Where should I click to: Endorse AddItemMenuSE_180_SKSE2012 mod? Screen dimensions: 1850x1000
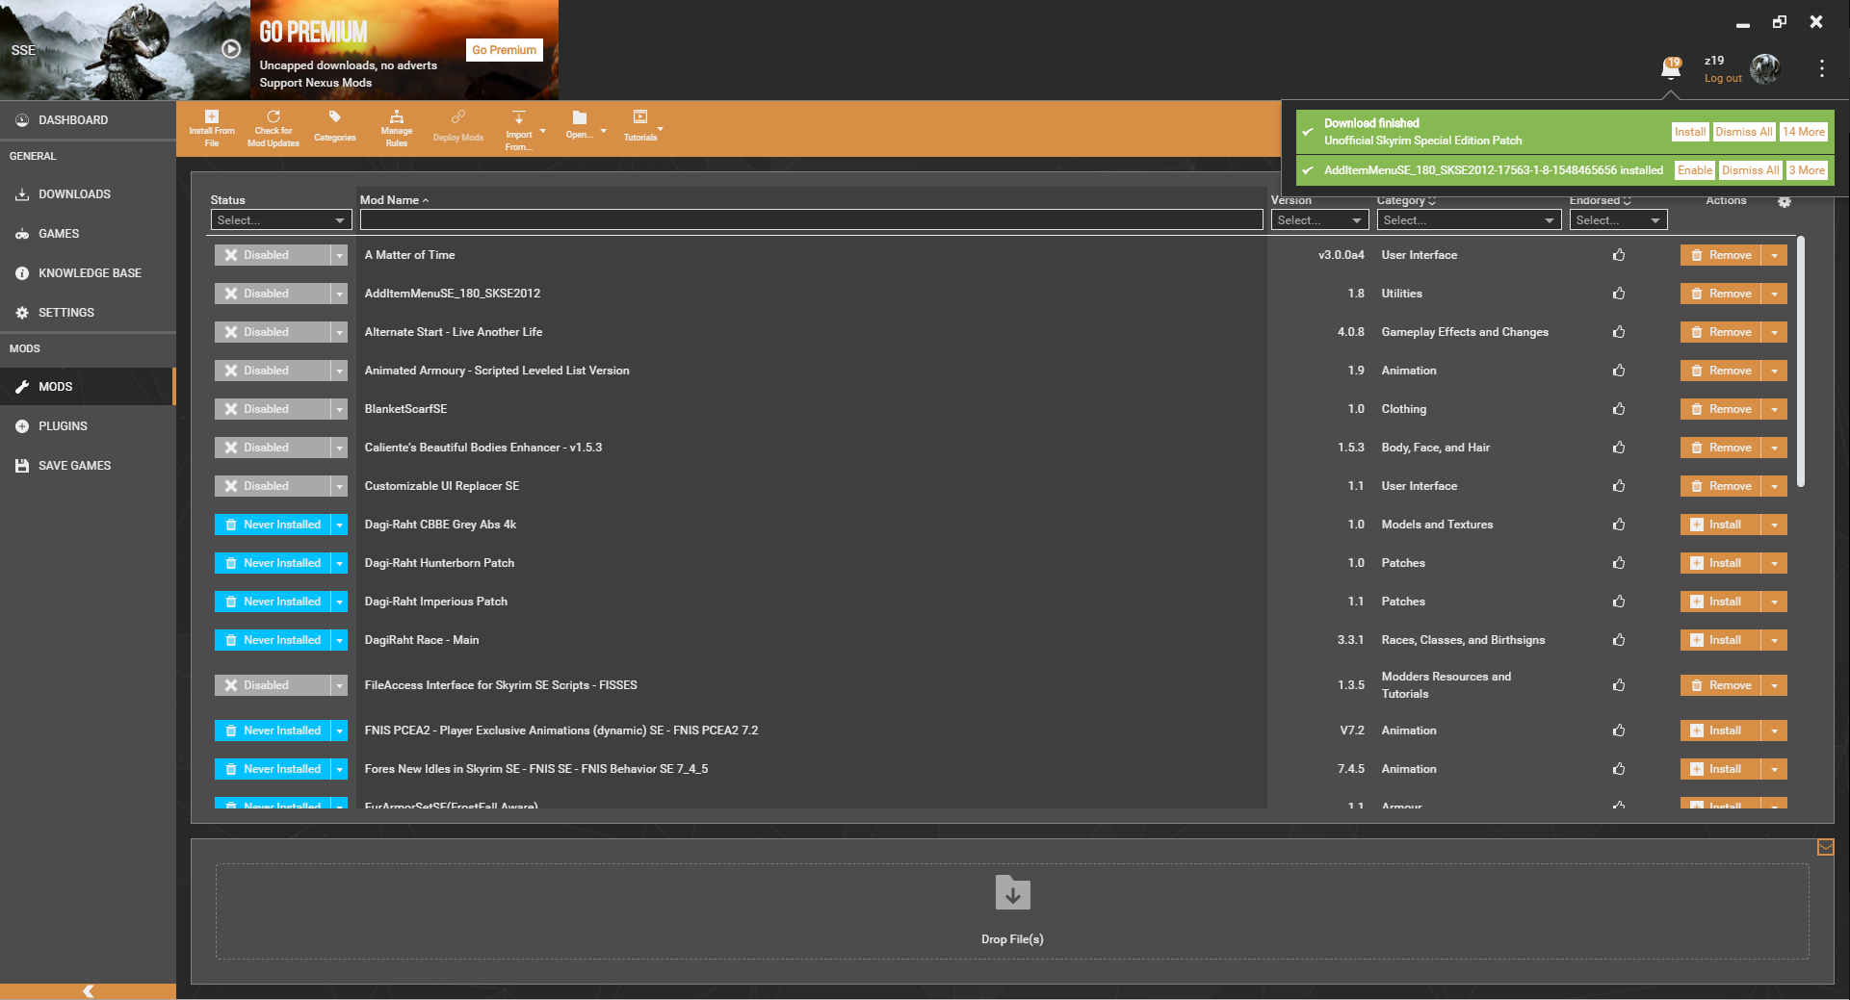pos(1619,294)
